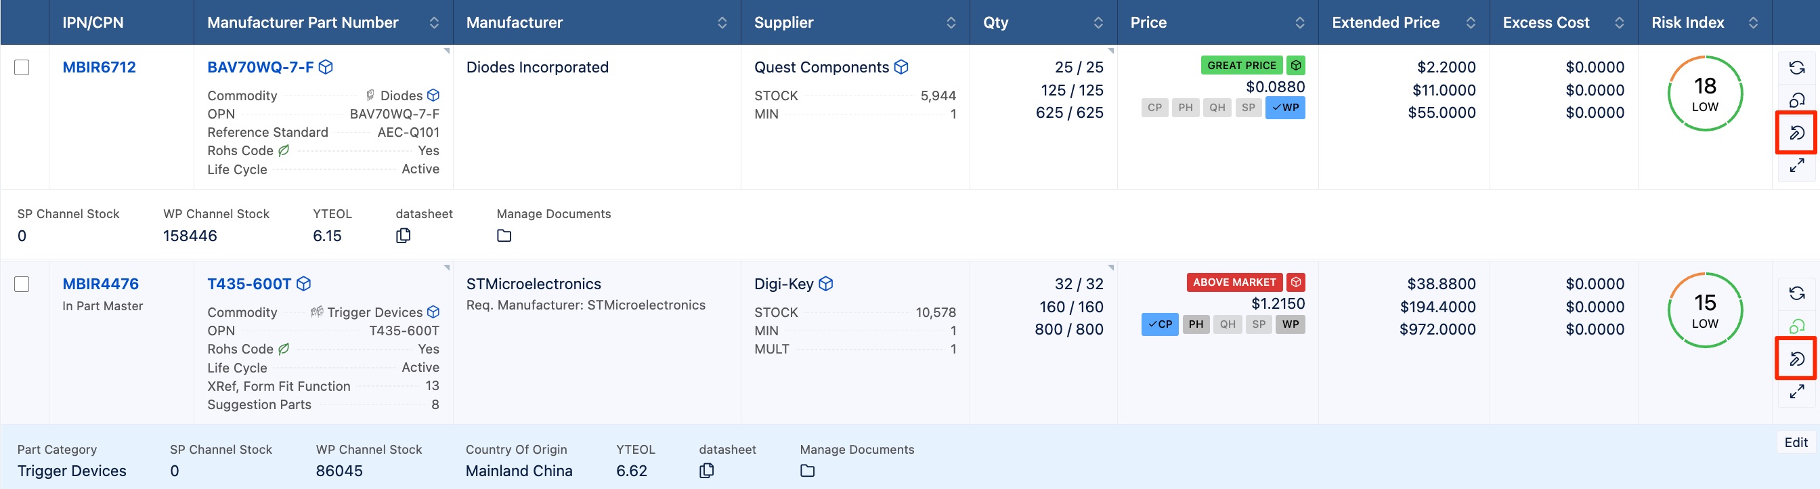Click the green cube icon beside GREAT PRICE

point(1296,65)
